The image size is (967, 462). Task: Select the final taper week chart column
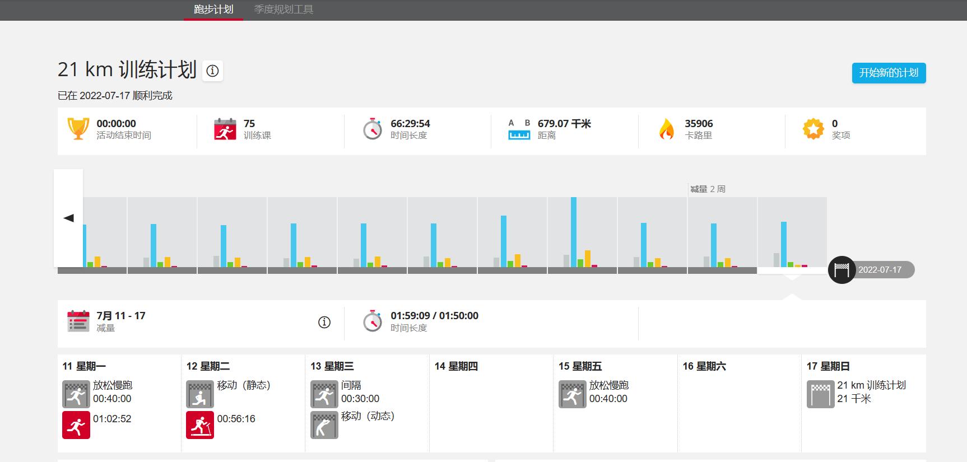[x=792, y=235]
